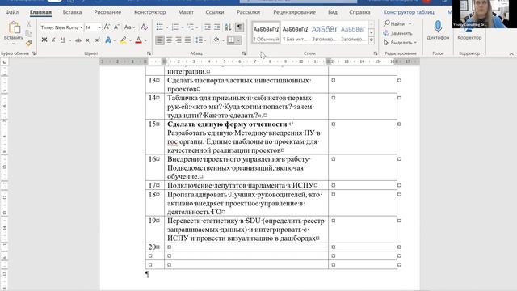Image resolution: width=517 pixels, height=291 pixels.
Task: Clear all formatting icon
Action: (144, 27)
